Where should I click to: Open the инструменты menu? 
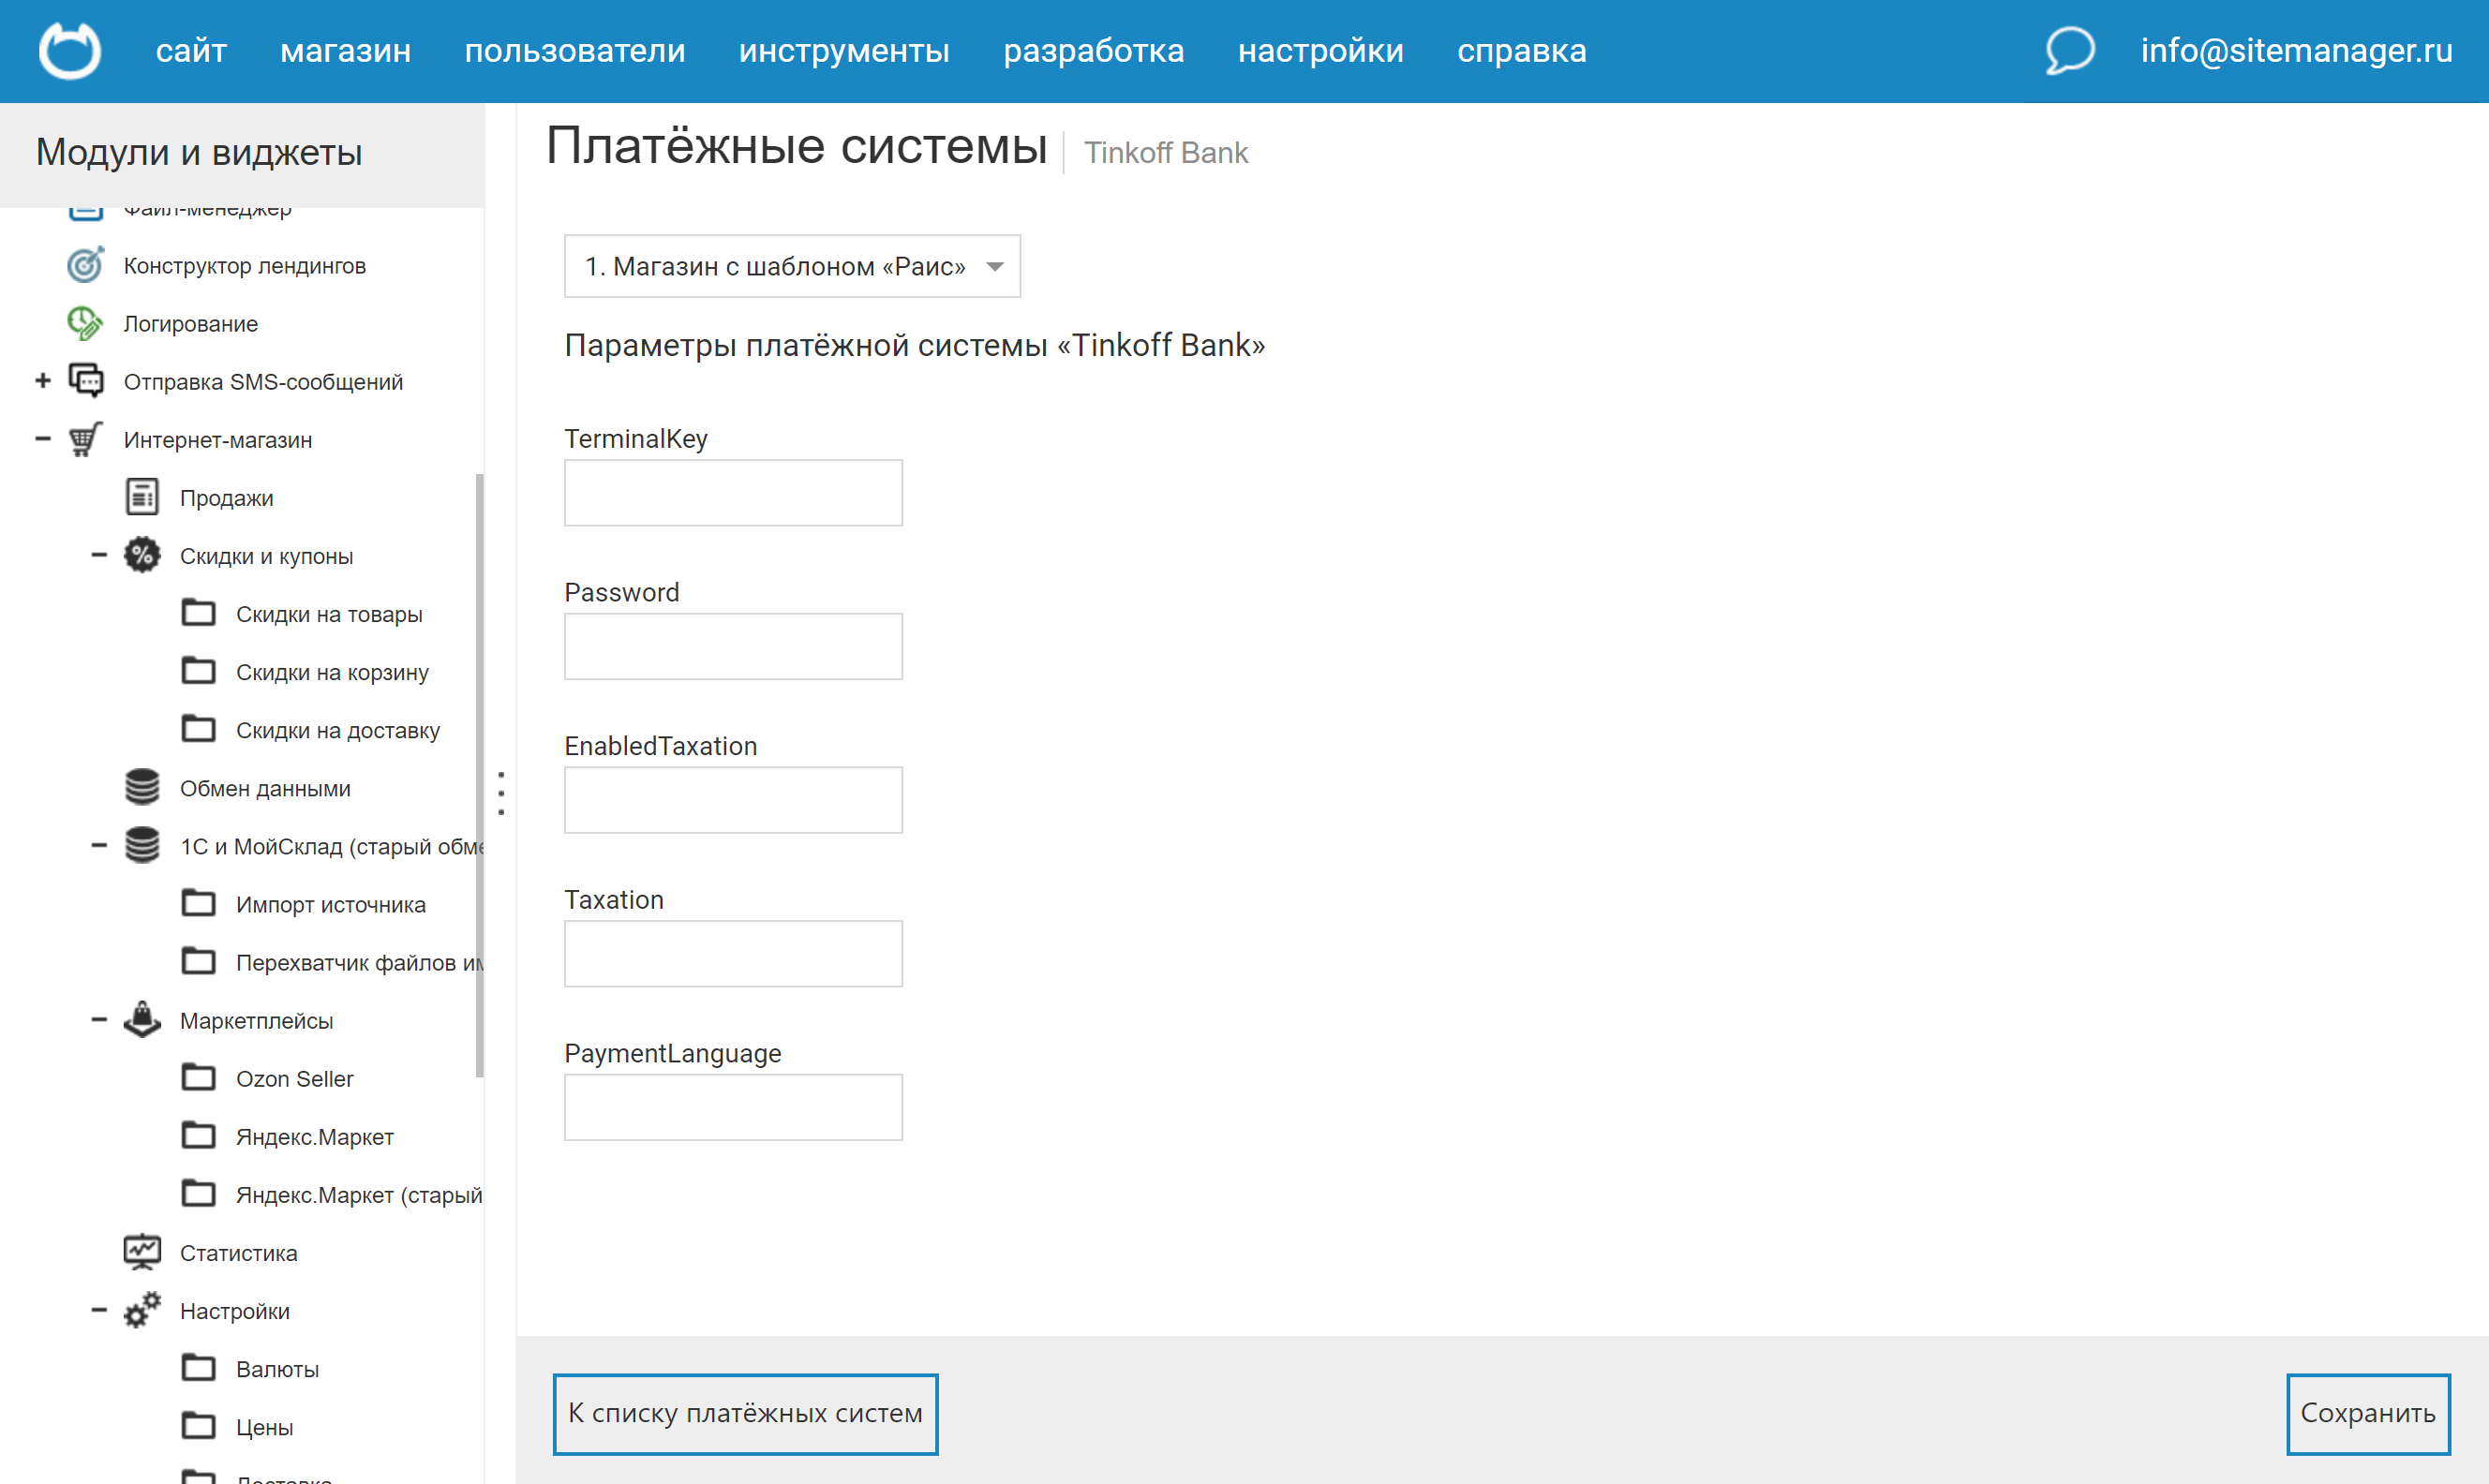(844, 50)
